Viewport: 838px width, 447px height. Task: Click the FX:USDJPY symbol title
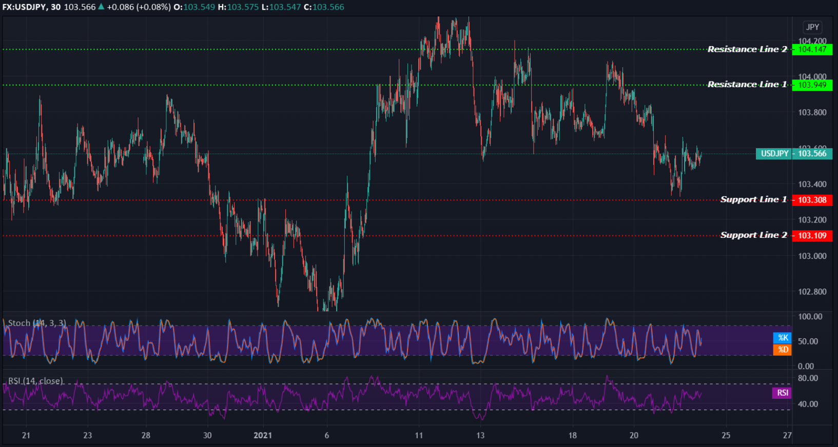[x=24, y=7]
